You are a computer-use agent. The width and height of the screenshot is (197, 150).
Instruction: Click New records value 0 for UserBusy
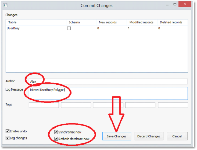coord(98,28)
